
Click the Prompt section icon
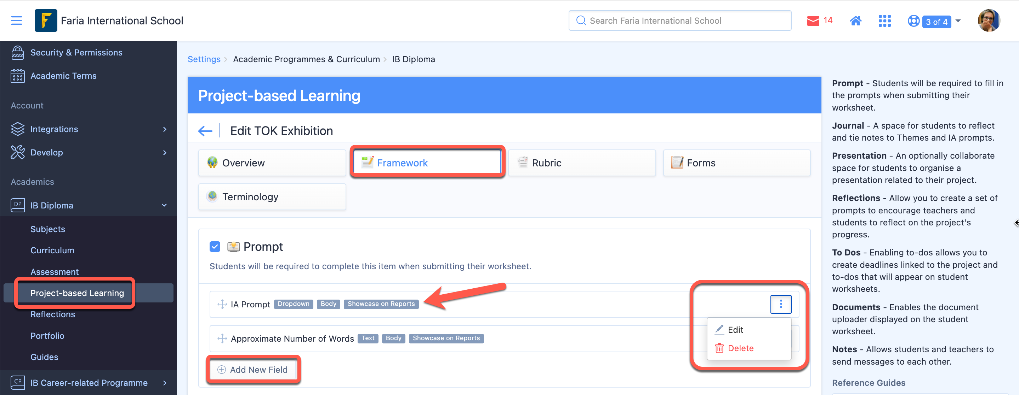[x=233, y=247]
